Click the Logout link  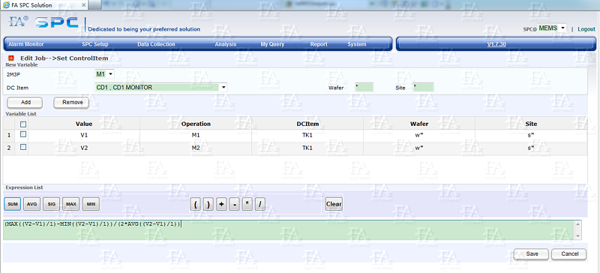(586, 29)
